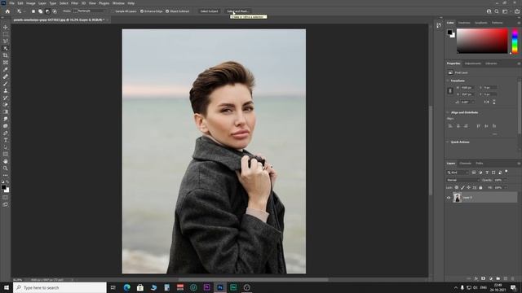Open layer styles fx menu

tap(476, 278)
